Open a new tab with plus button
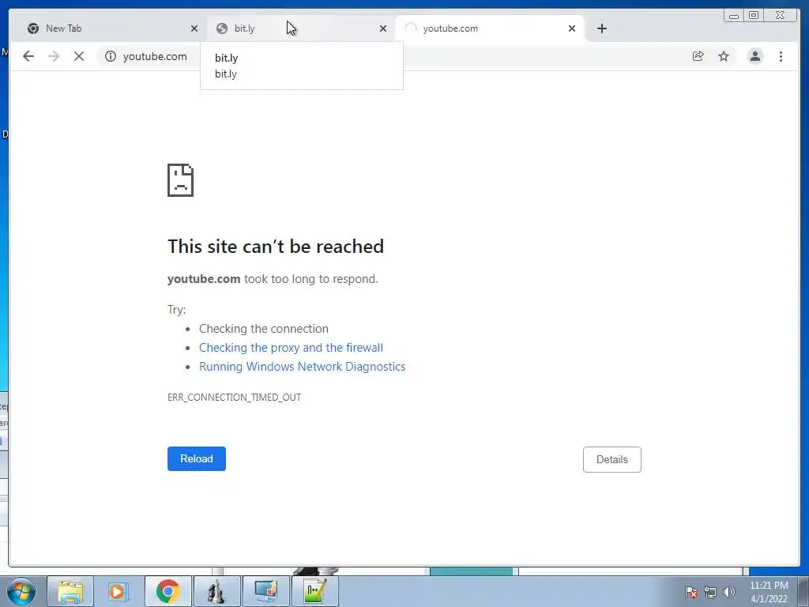809x607 pixels. pos(601,28)
